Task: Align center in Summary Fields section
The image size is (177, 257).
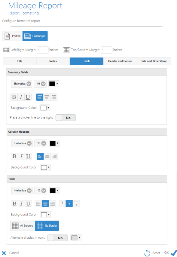Action: (x=47, y=97)
